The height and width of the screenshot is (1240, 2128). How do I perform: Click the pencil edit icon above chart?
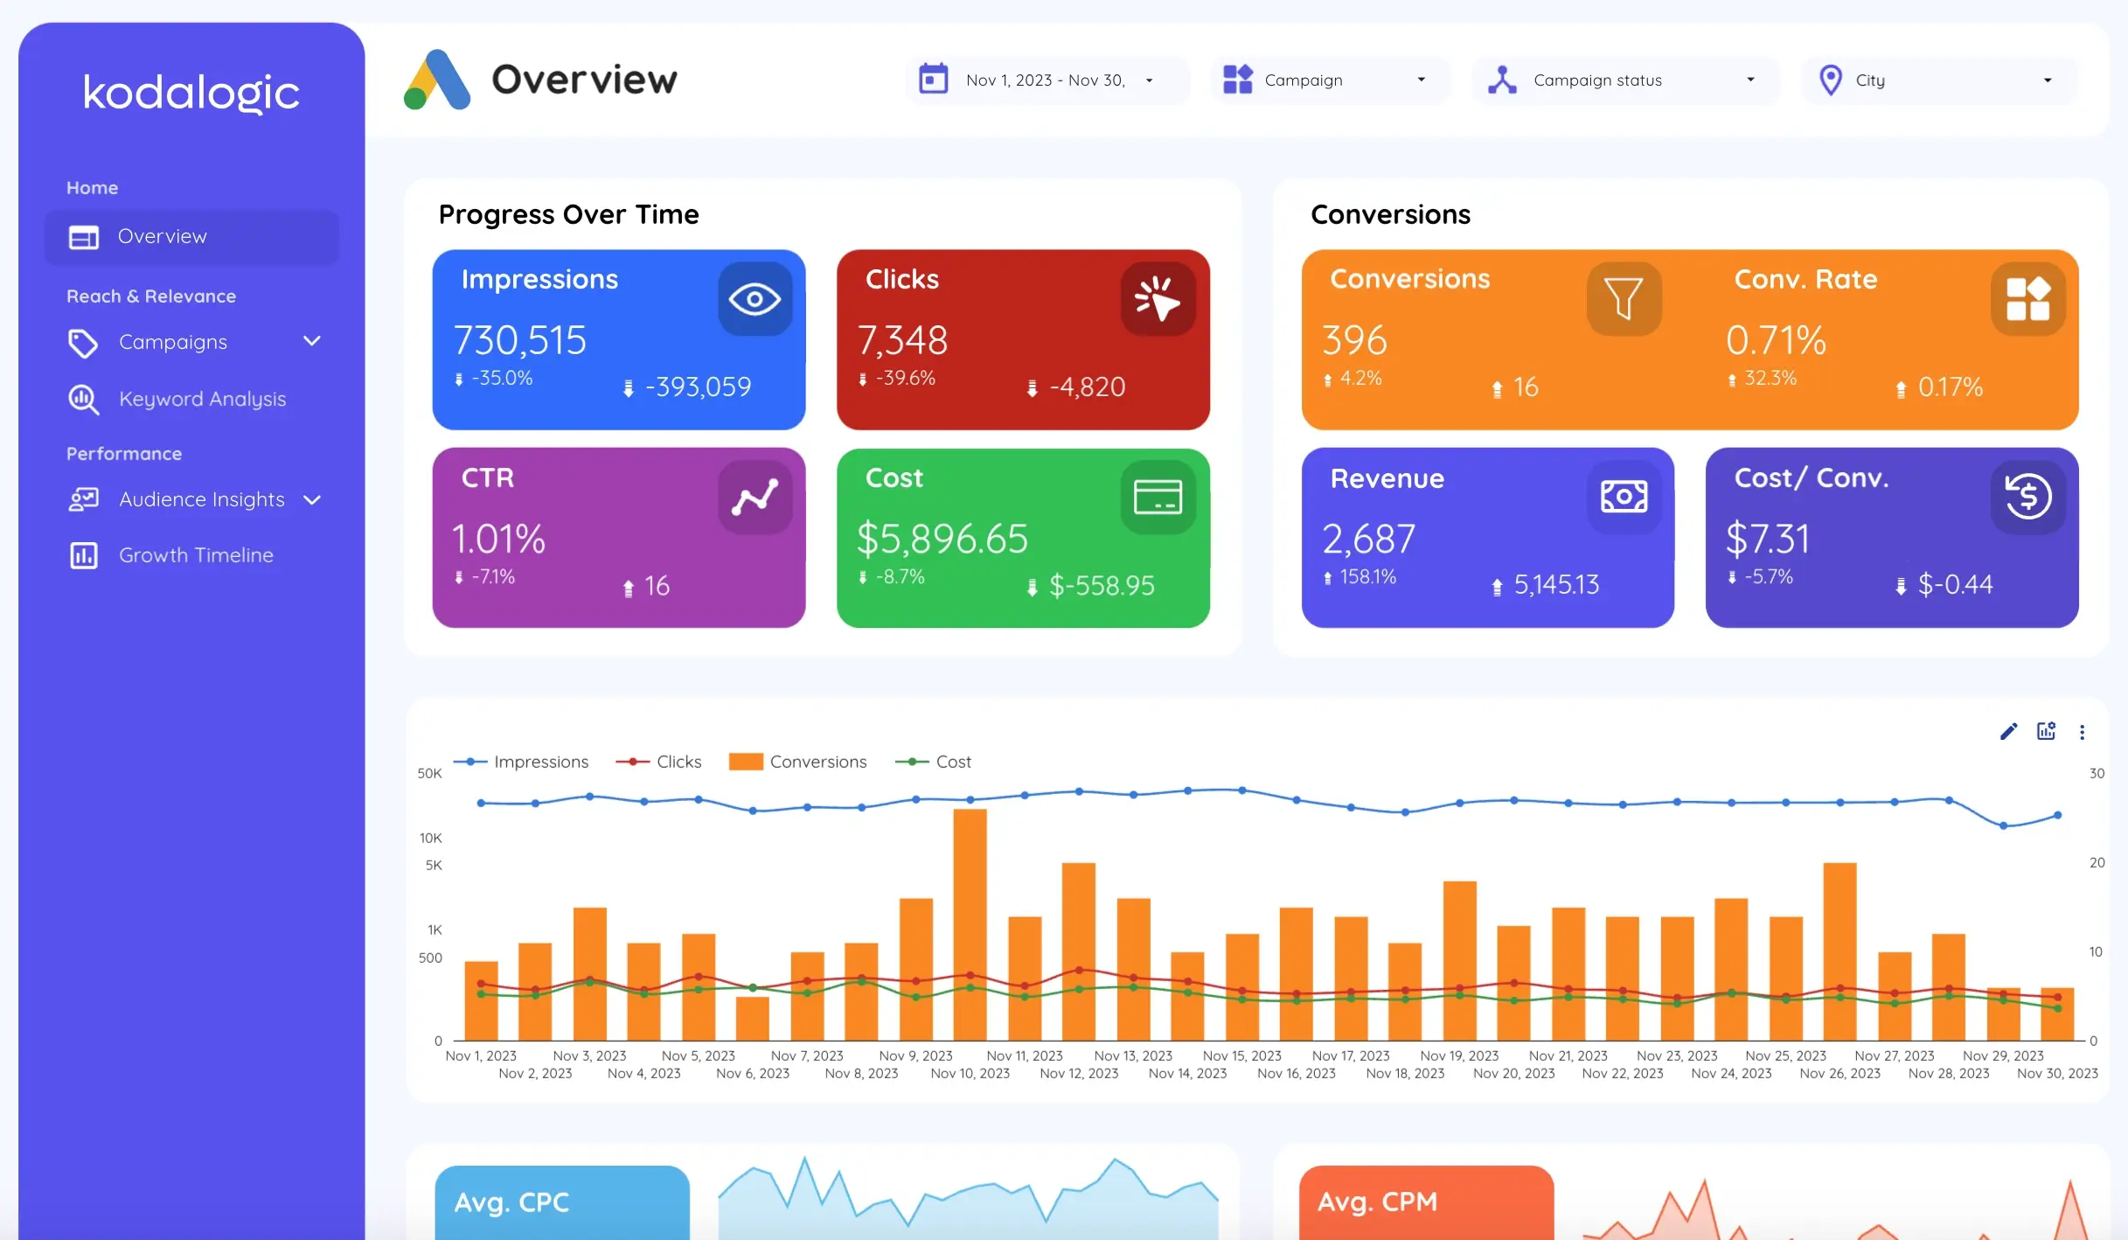pyautogui.click(x=2008, y=732)
